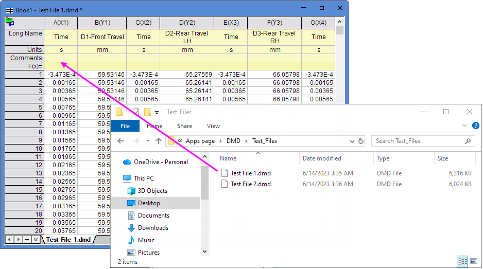The width and height of the screenshot is (483, 269).
Task: Expand the ribbon with the chevron arrow
Action: click(465, 126)
